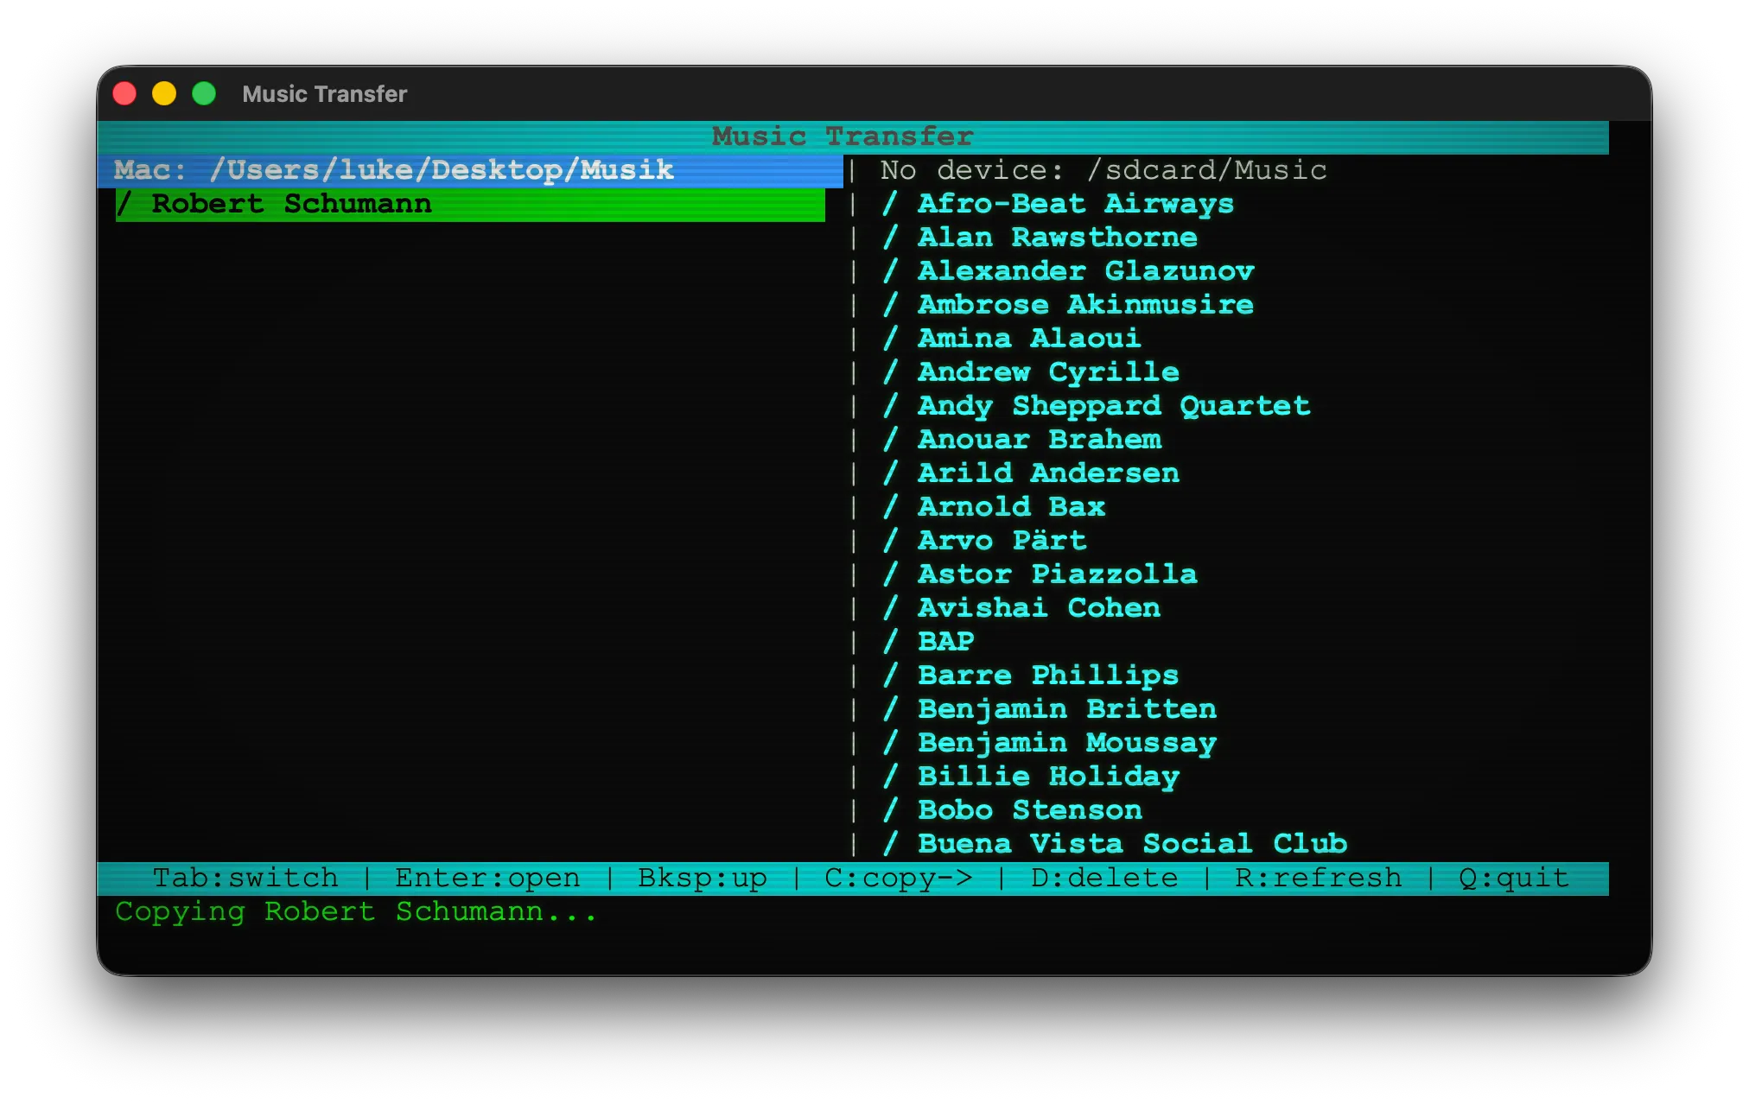1749x1104 pixels.
Task: Select the Andy Sheppard Quartet folder
Action: tap(1111, 405)
